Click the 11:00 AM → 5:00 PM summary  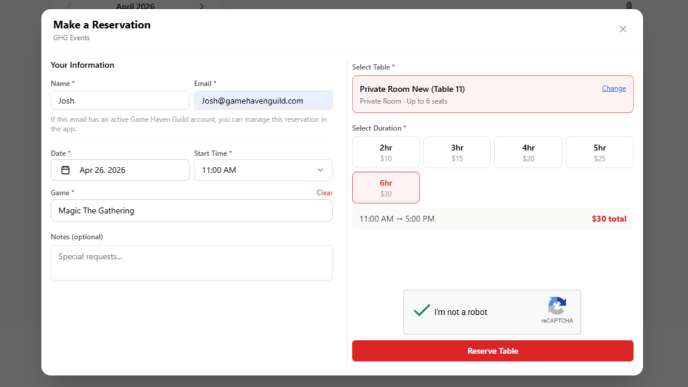click(397, 219)
